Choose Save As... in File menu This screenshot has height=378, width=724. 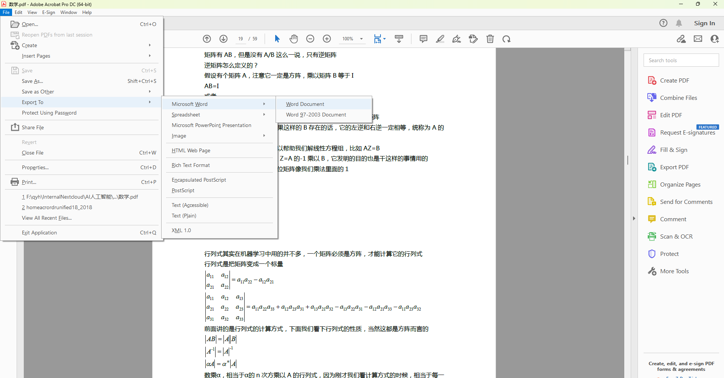tap(82, 81)
